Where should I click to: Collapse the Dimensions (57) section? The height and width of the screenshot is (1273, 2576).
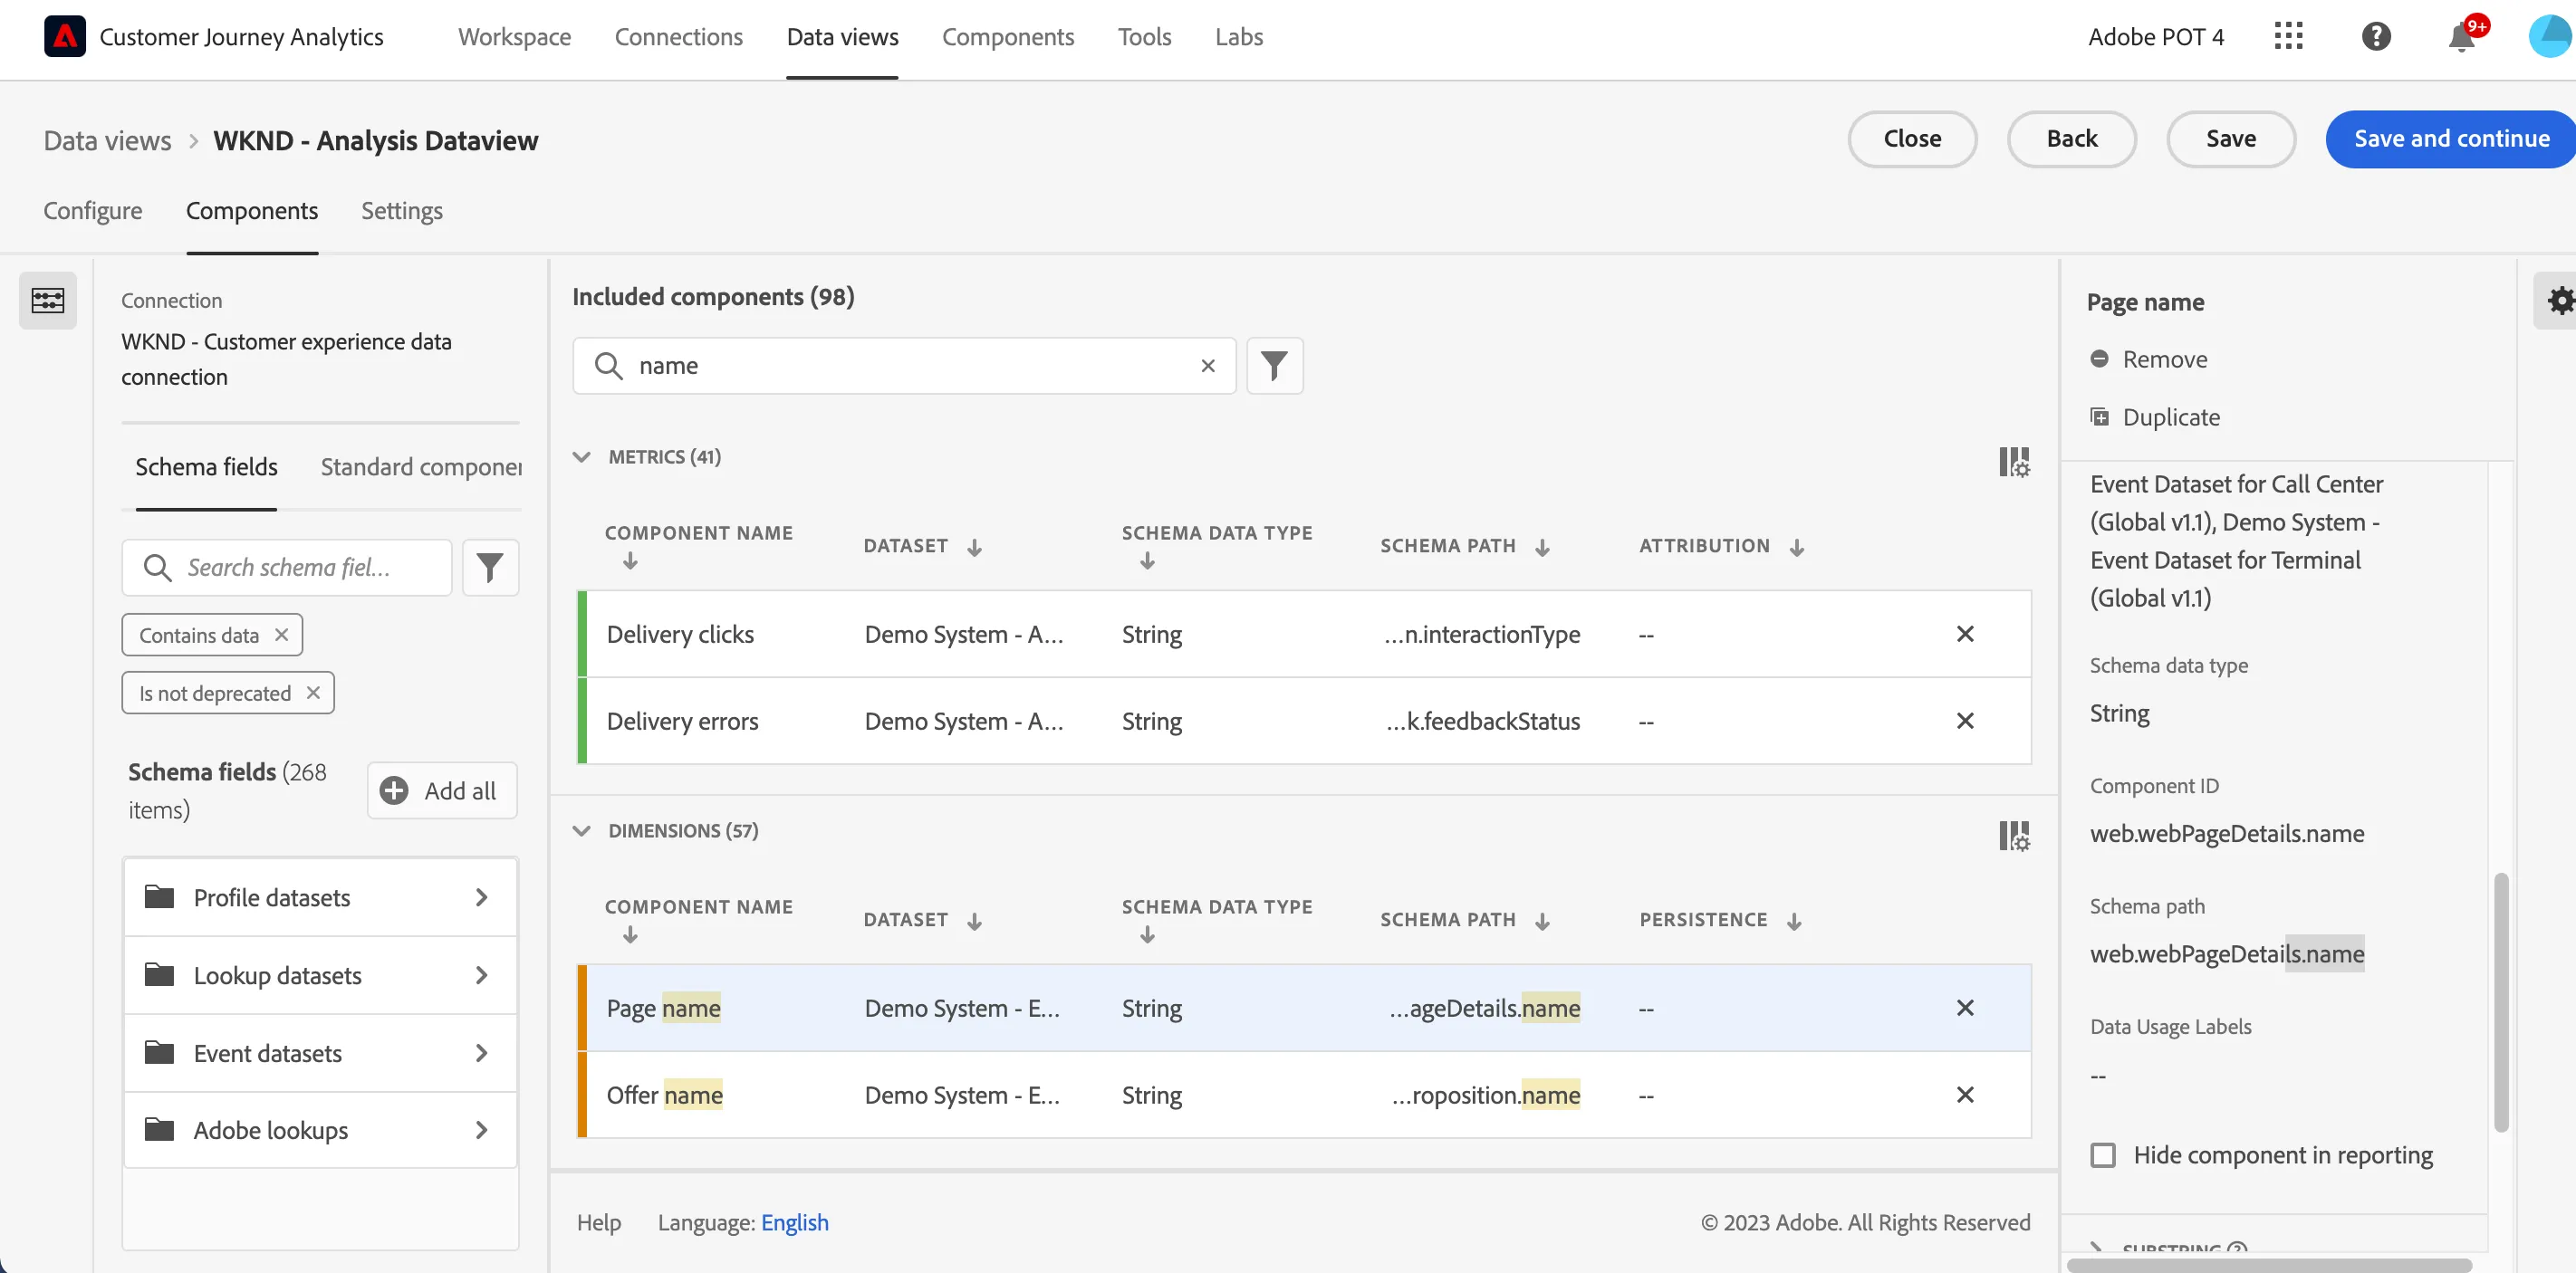coord(581,830)
